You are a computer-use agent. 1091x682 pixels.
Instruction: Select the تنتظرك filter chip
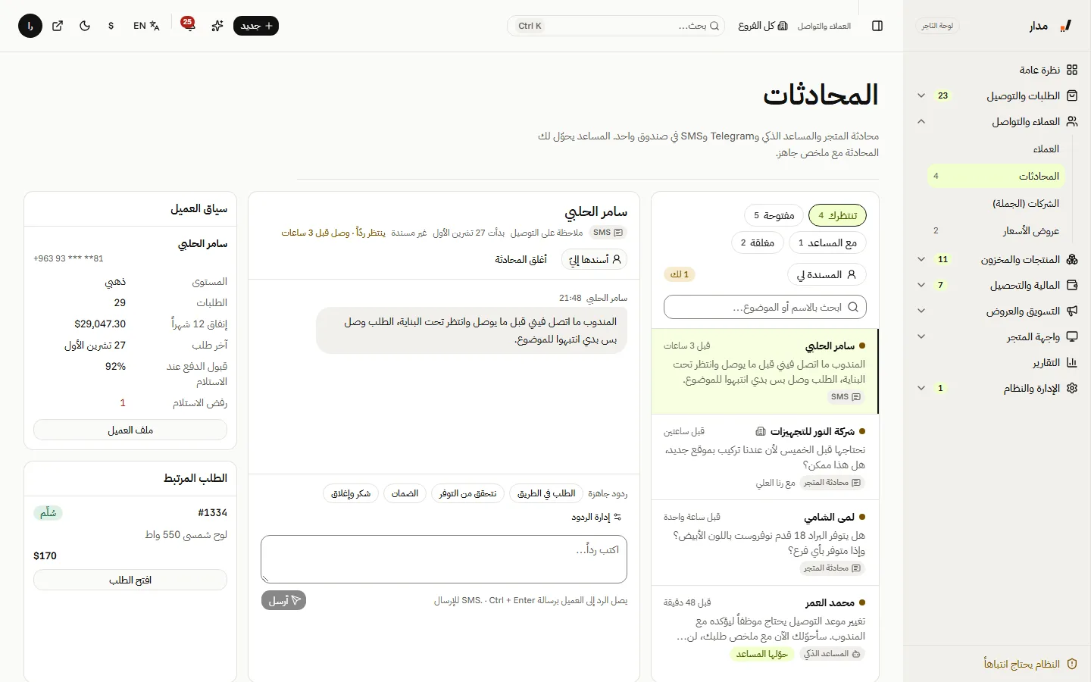coord(837,215)
